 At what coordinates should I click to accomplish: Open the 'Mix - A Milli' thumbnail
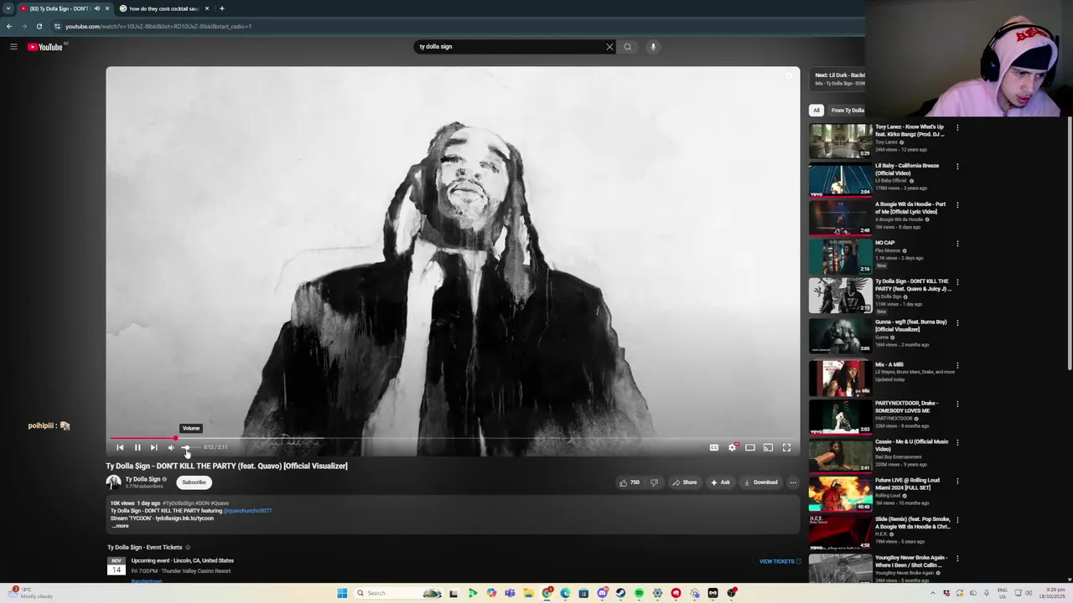pyautogui.click(x=840, y=379)
